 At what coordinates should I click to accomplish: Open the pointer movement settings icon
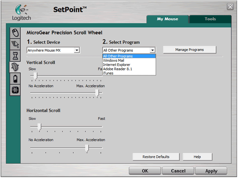pos(15,44)
